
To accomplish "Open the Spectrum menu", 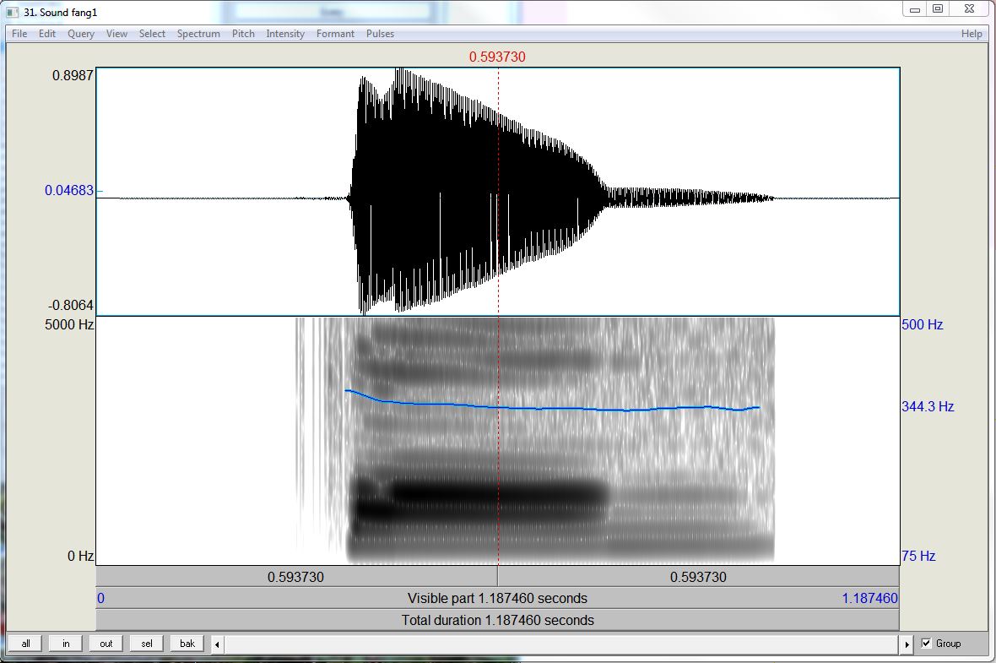I will 198,34.
